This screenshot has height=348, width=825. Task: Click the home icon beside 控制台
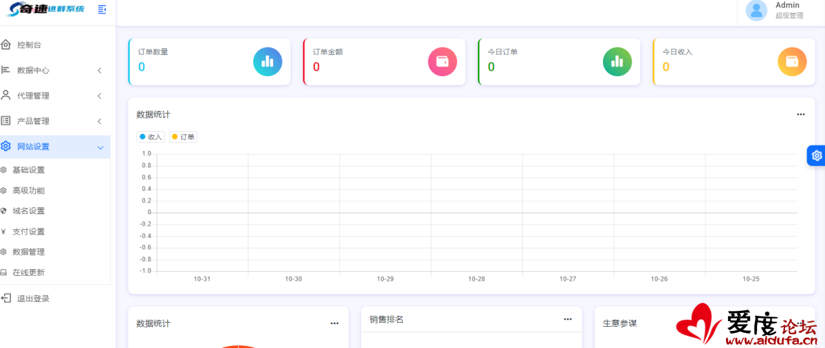click(x=5, y=45)
